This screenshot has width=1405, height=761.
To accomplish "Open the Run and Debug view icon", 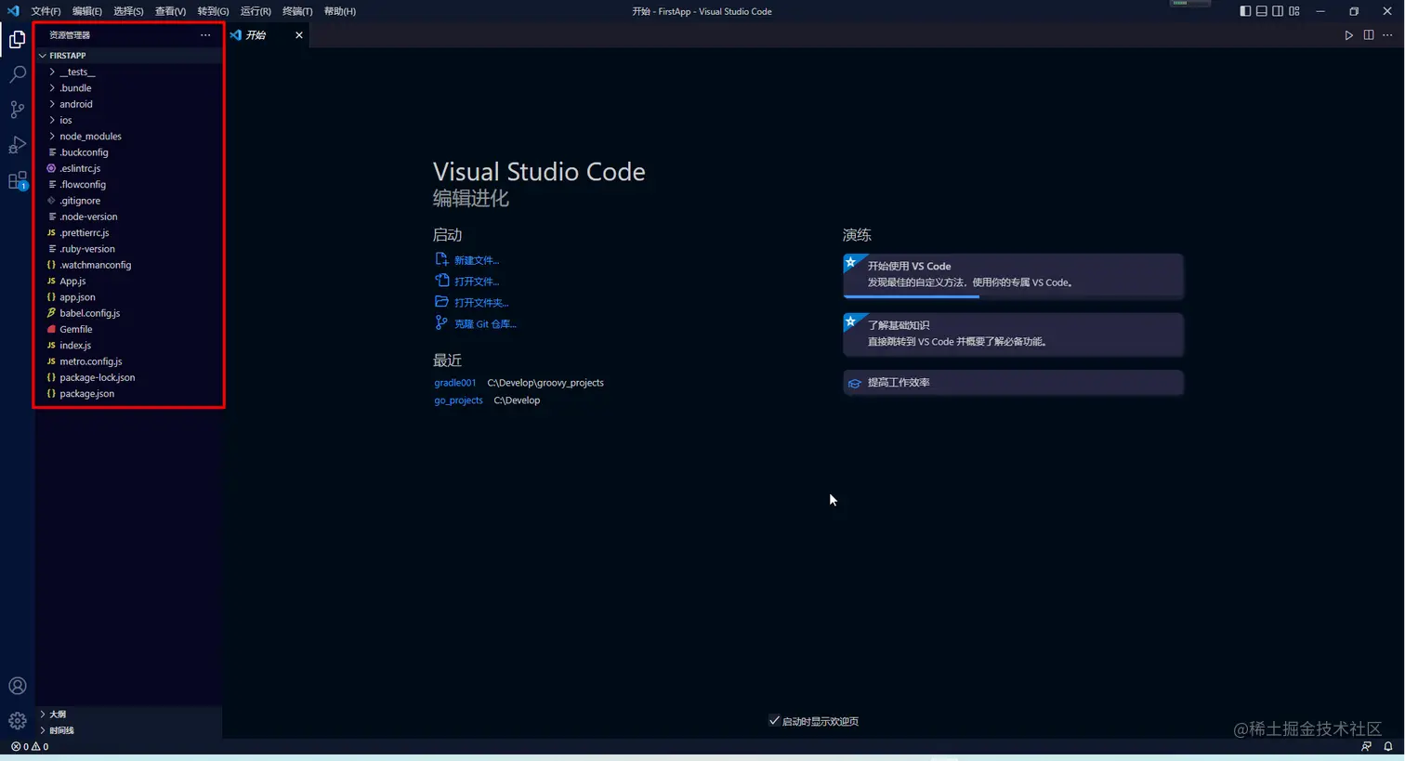I will (17, 145).
